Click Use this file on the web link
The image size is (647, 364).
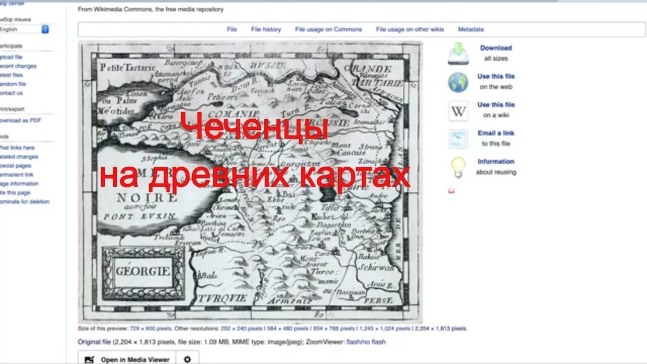tap(496, 76)
